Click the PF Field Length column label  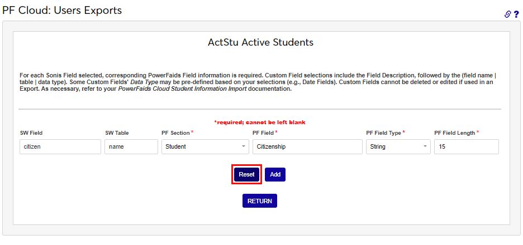click(454, 133)
